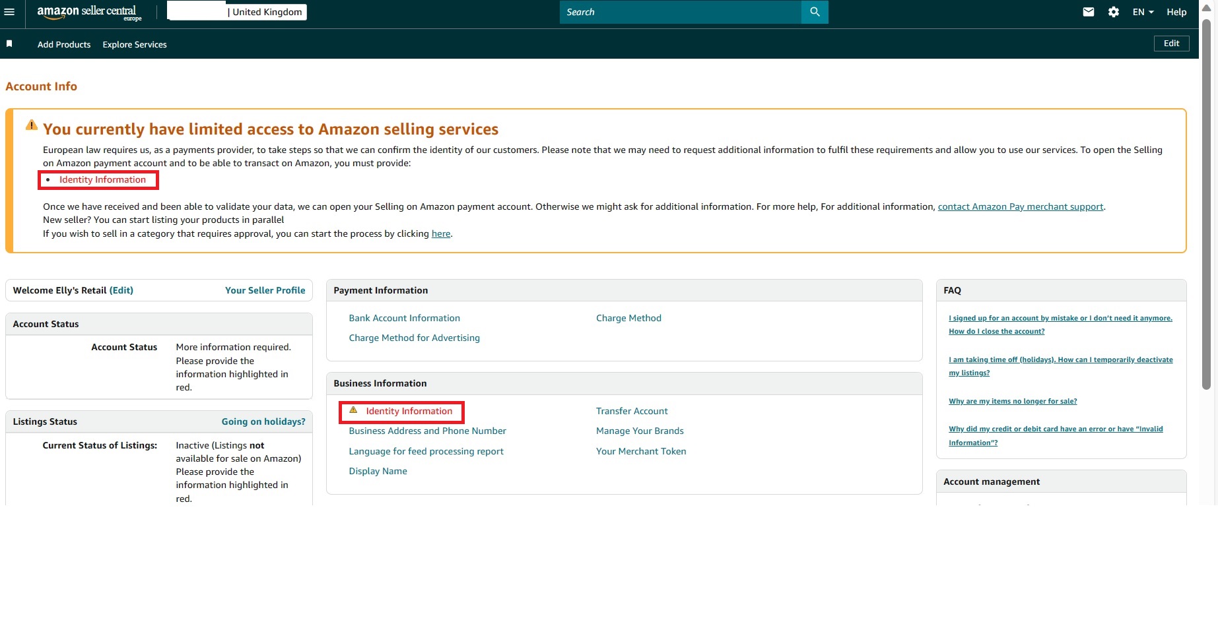
Task: Click the Business Information section header
Action: point(624,383)
